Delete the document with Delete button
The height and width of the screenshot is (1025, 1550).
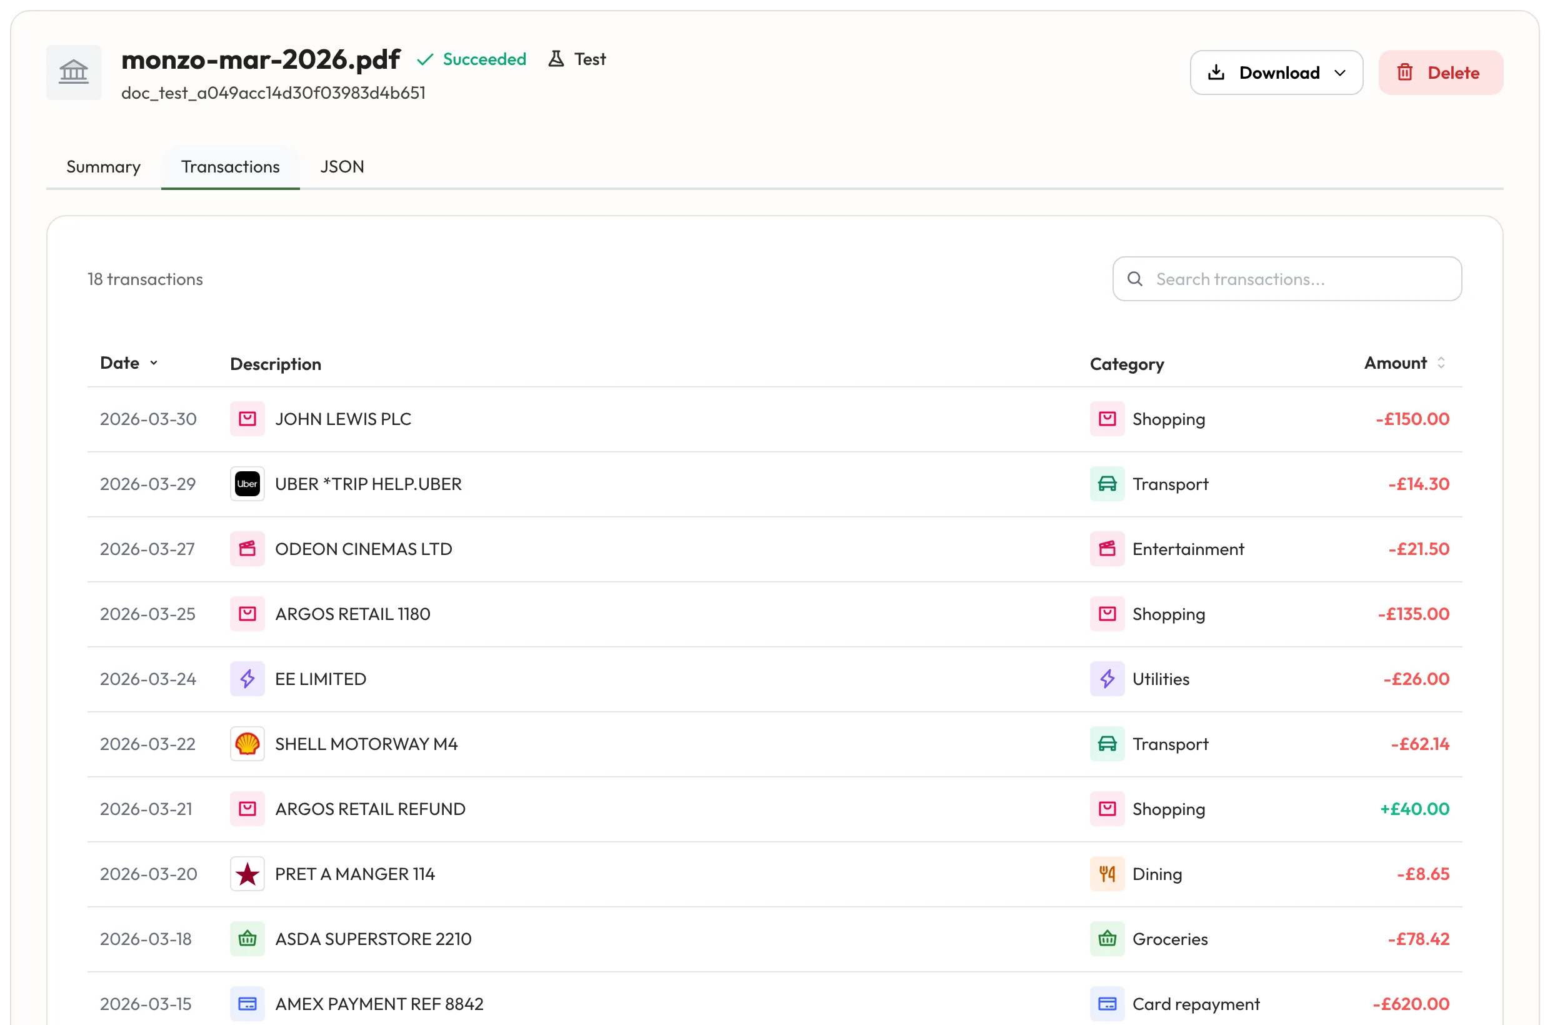click(1441, 72)
